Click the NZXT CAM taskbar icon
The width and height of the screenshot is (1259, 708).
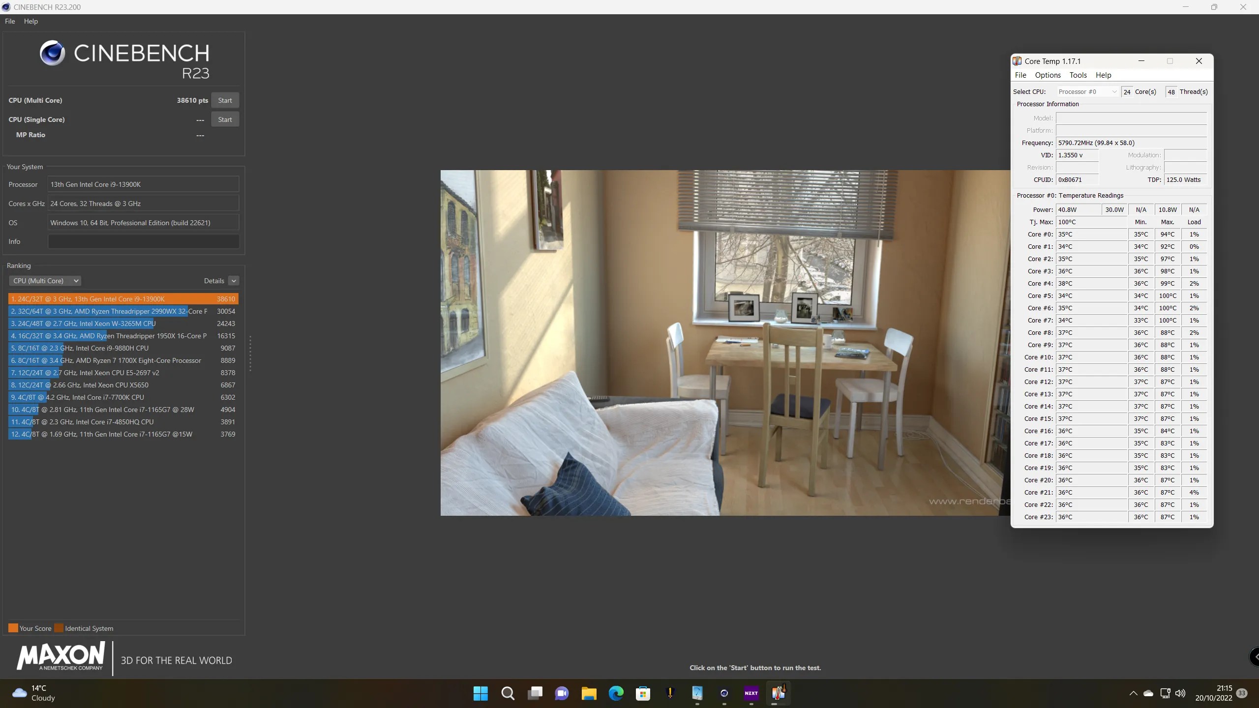coord(751,693)
